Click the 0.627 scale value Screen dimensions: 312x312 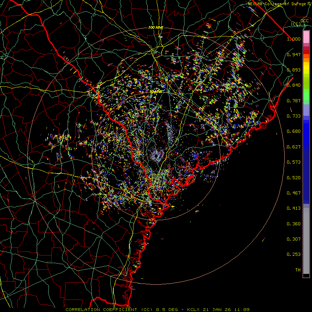click(x=294, y=147)
